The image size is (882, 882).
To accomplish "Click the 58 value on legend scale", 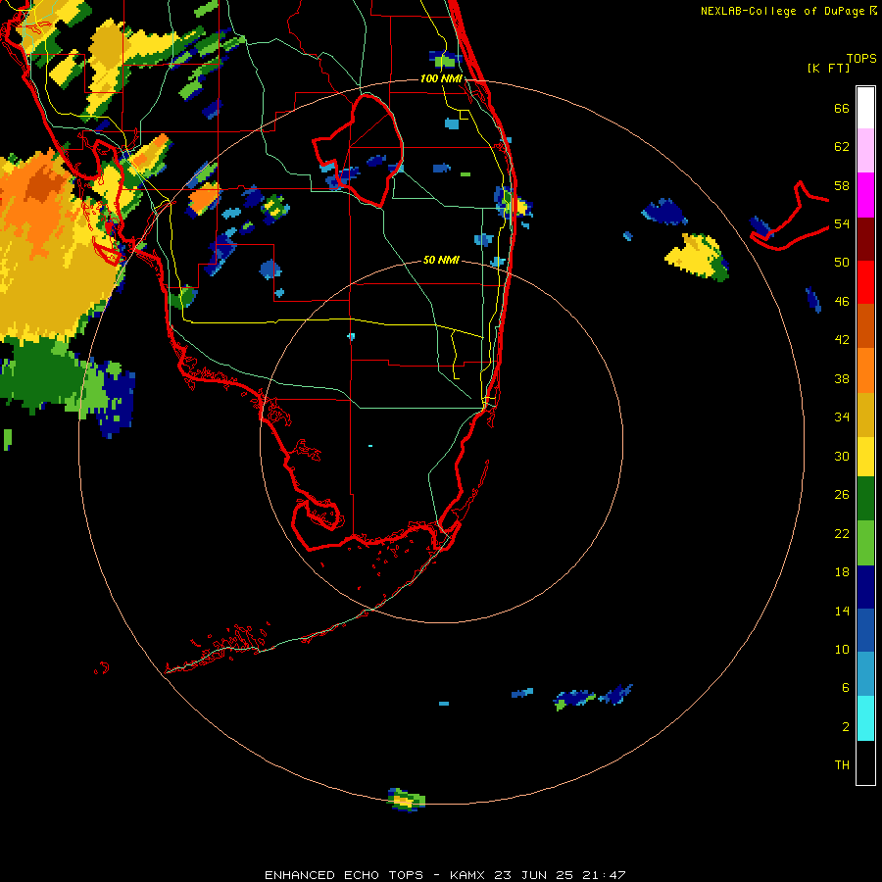I will (842, 185).
